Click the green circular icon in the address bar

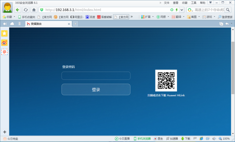pyautogui.click(x=172, y=10)
